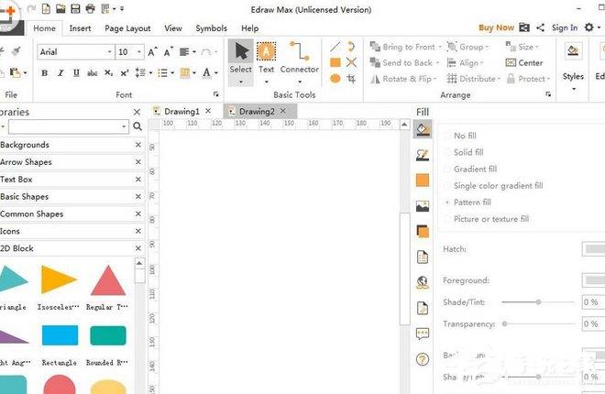605x394 pixels.
Task: Expand Bring to Front options
Action: pyautogui.click(x=440, y=47)
